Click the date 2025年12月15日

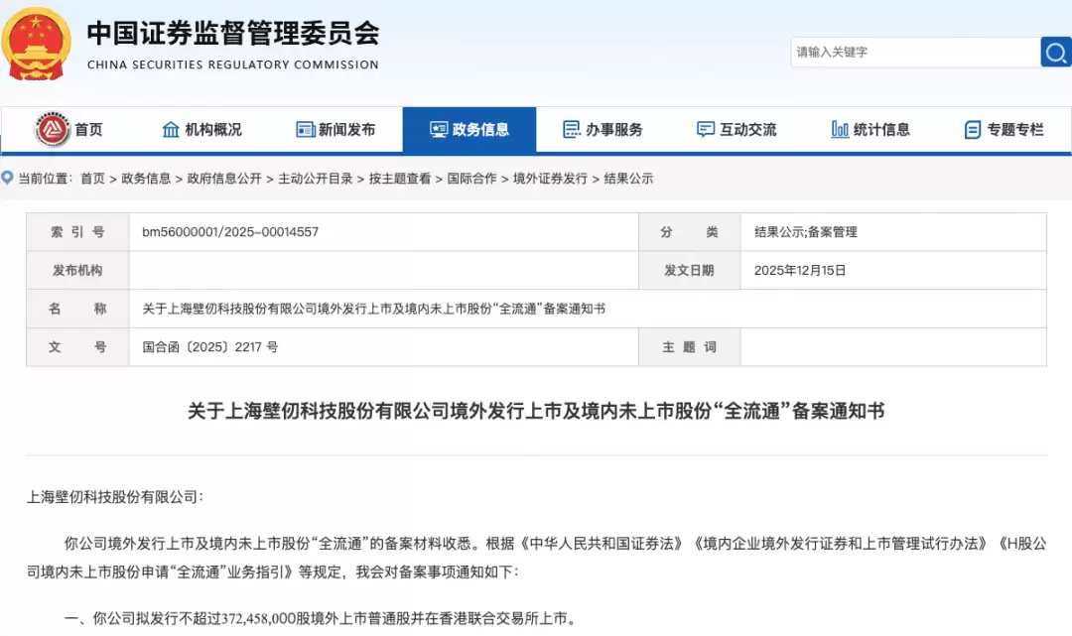click(800, 270)
